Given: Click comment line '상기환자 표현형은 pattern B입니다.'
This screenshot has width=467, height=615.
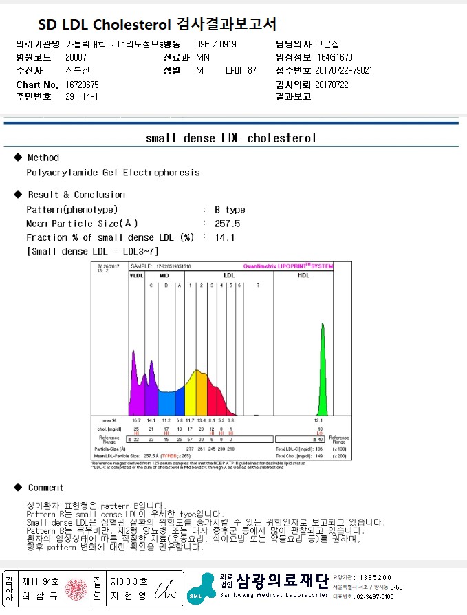Looking at the screenshot, I should coord(96,506).
